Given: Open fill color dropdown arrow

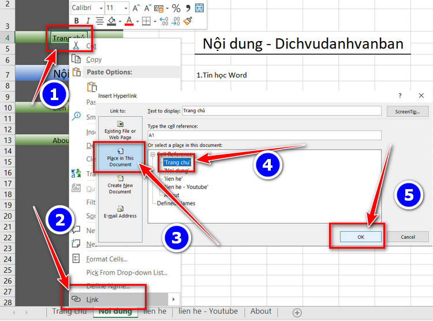Looking at the screenshot, I should click(120, 21).
